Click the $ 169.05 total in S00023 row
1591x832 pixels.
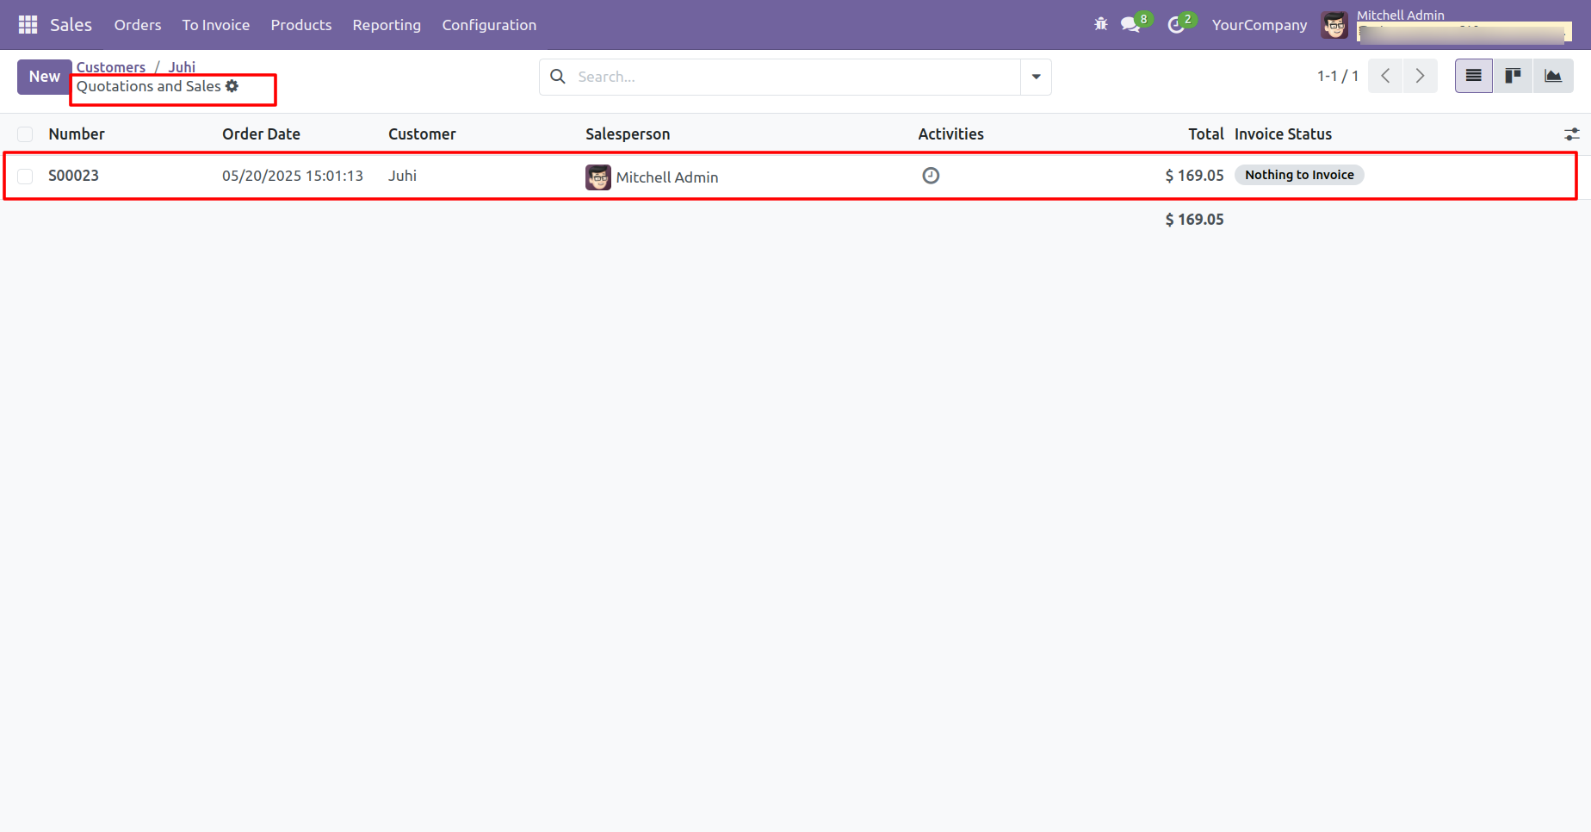[x=1194, y=176]
